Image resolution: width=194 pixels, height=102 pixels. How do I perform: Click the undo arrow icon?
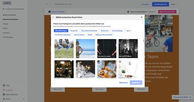tap(46, 4)
